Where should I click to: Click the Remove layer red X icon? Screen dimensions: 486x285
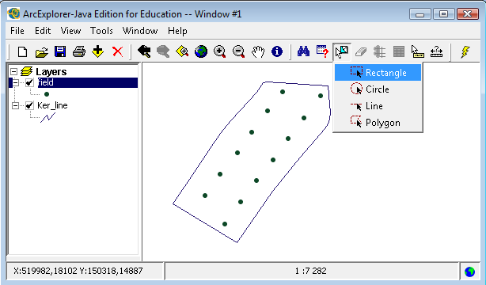click(117, 51)
